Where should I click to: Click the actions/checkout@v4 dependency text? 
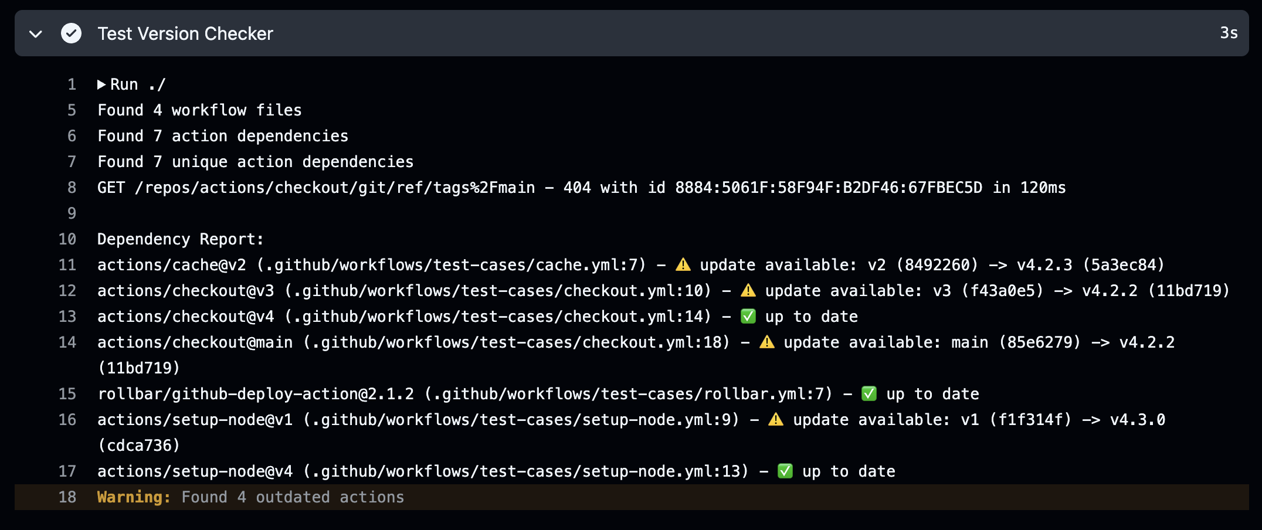point(186,317)
